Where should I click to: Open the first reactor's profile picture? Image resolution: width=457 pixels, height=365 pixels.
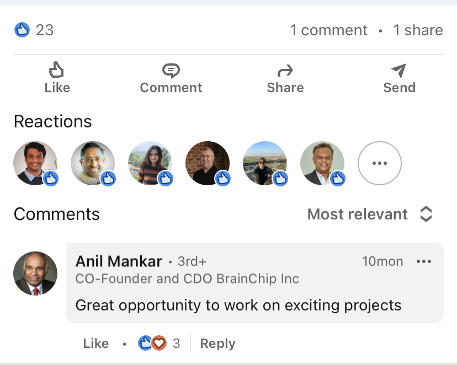click(x=35, y=163)
